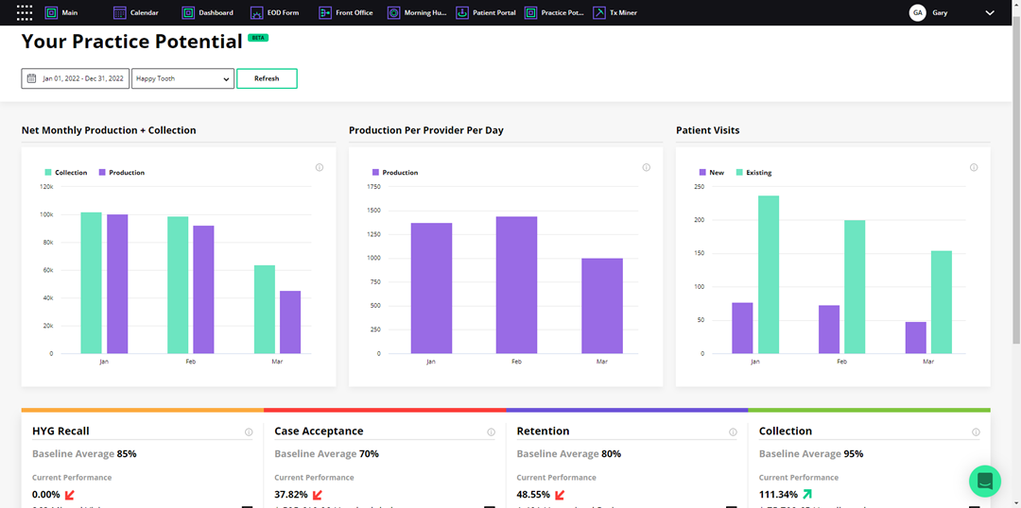Viewport: 1021px width, 508px height.
Task: Open the app grid menu icon
Action: click(x=25, y=13)
